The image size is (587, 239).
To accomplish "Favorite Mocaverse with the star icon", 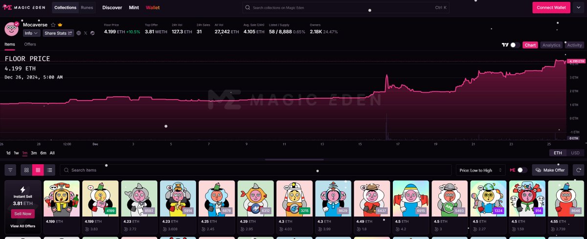I will tap(53, 24).
